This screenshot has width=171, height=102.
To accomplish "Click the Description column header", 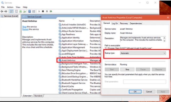I will tap(95, 21).
